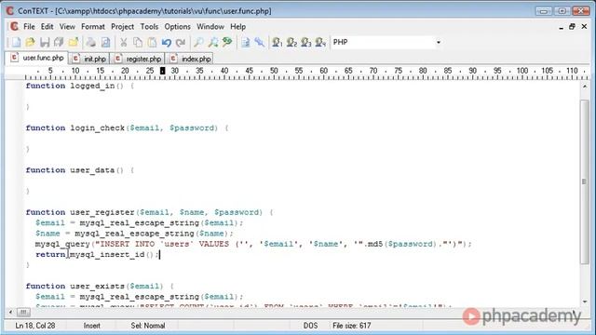Open the Edit menu
The height and width of the screenshot is (335, 596).
click(47, 27)
